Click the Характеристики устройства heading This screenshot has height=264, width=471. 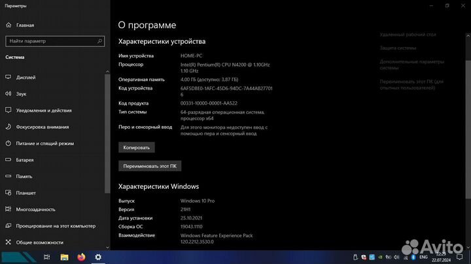pyautogui.click(x=162, y=41)
